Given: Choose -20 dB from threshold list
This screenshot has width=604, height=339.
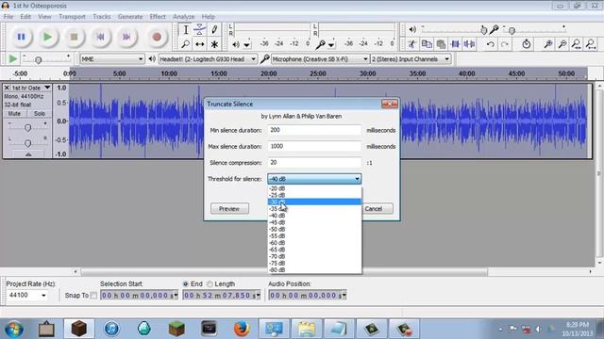Looking at the screenshot, I should point(314,188).
